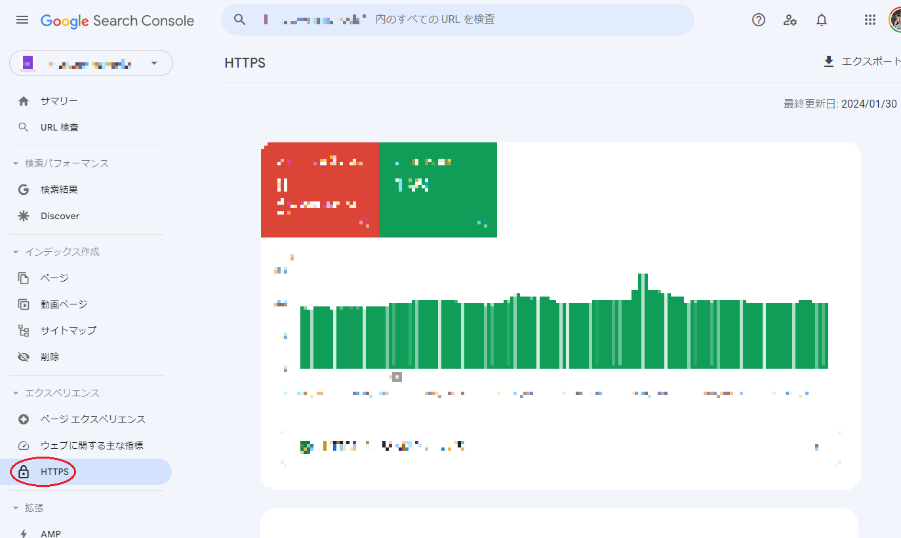Viewport: 901px width, 538px height.
Task: Open the hamburger navigation menu
Action: click(22, 20)
